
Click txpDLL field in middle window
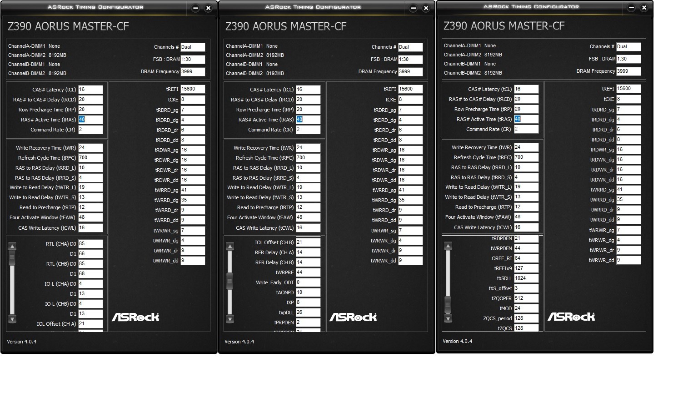tap(308, 312)
